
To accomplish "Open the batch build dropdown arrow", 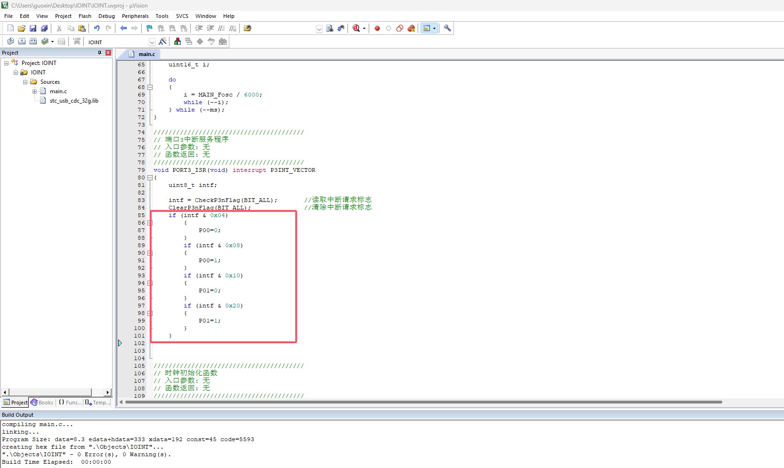I will pyautogui.click(x=52, y=41).
